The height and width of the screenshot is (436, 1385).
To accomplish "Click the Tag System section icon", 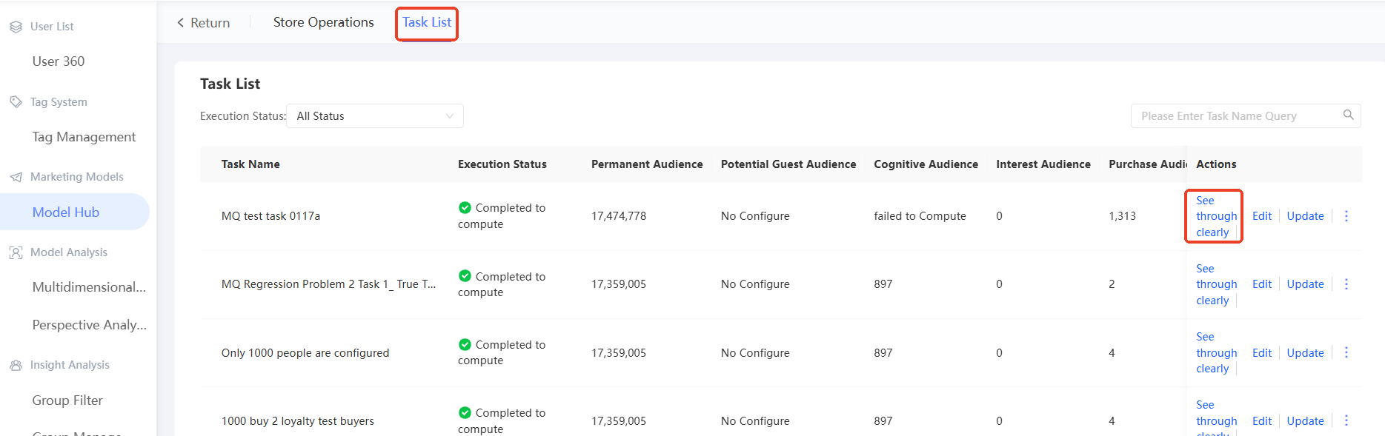I will (x=16, y=102).
